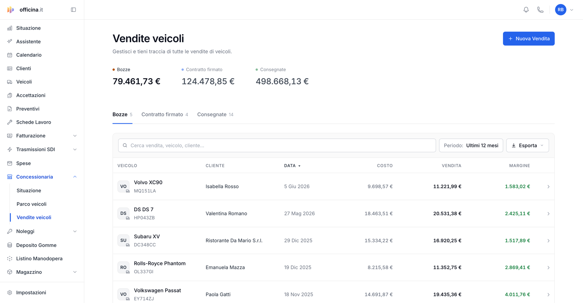Image resolution: width=583 pixels, height=303 pixels.
Task: Click the Deposito Gomme stack icon
Action: [10, 245]
